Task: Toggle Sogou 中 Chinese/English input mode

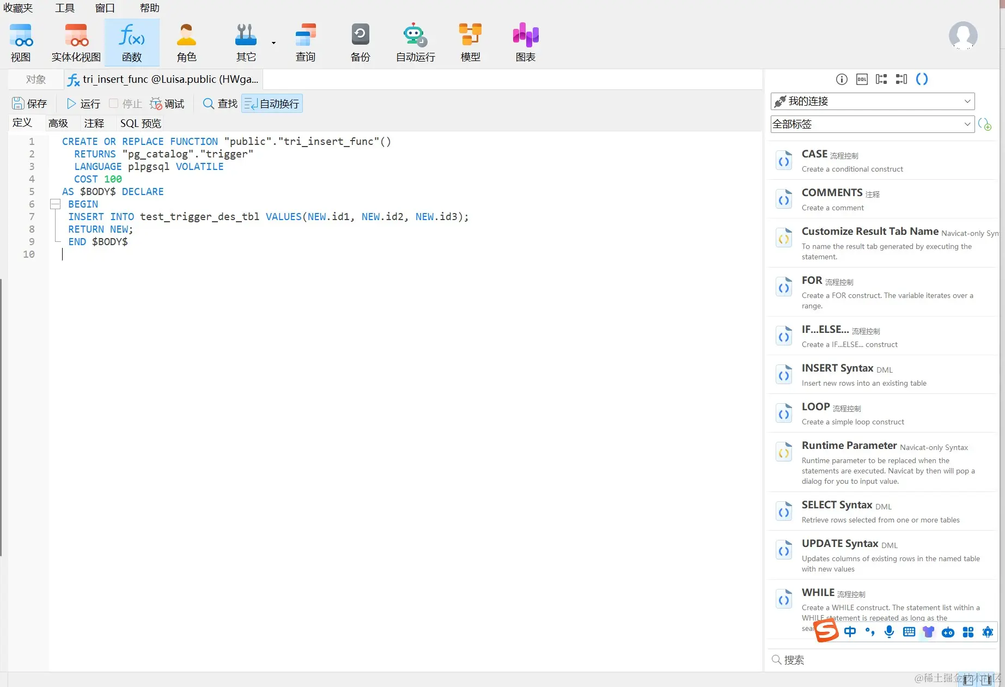Action: (850, 632)
